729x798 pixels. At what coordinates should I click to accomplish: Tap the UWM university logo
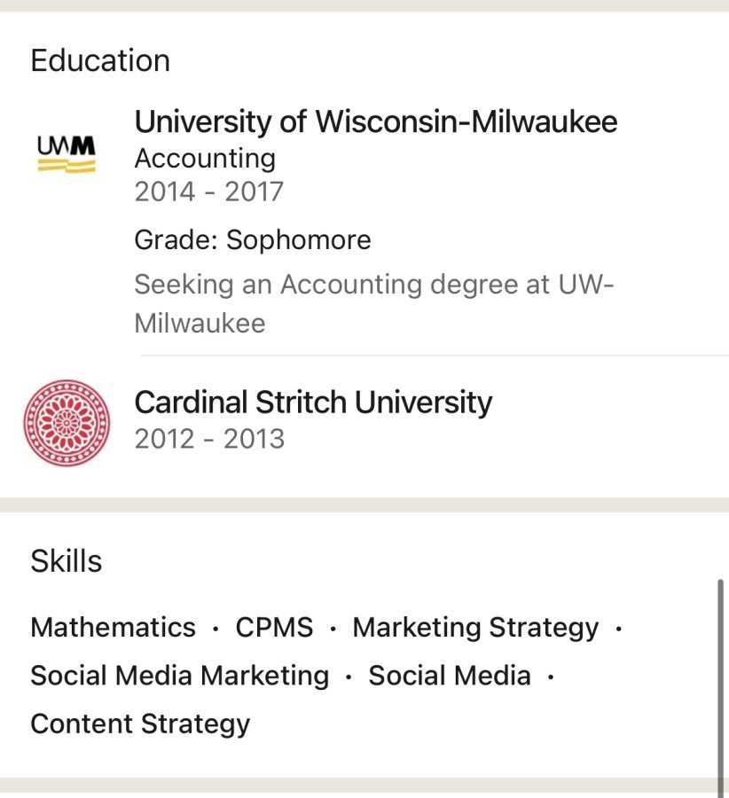pyautogui.click(x=67, y=154)
